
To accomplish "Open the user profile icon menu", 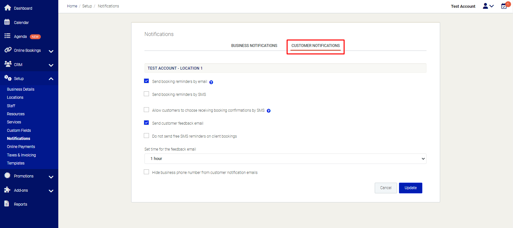I will point(488,6).
